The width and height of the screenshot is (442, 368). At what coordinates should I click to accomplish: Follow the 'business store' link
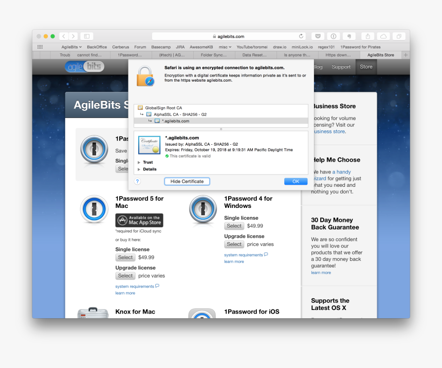tap(329, 131)
